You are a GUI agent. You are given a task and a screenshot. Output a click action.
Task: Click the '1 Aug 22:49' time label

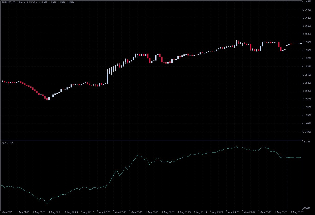coord(152,212)
